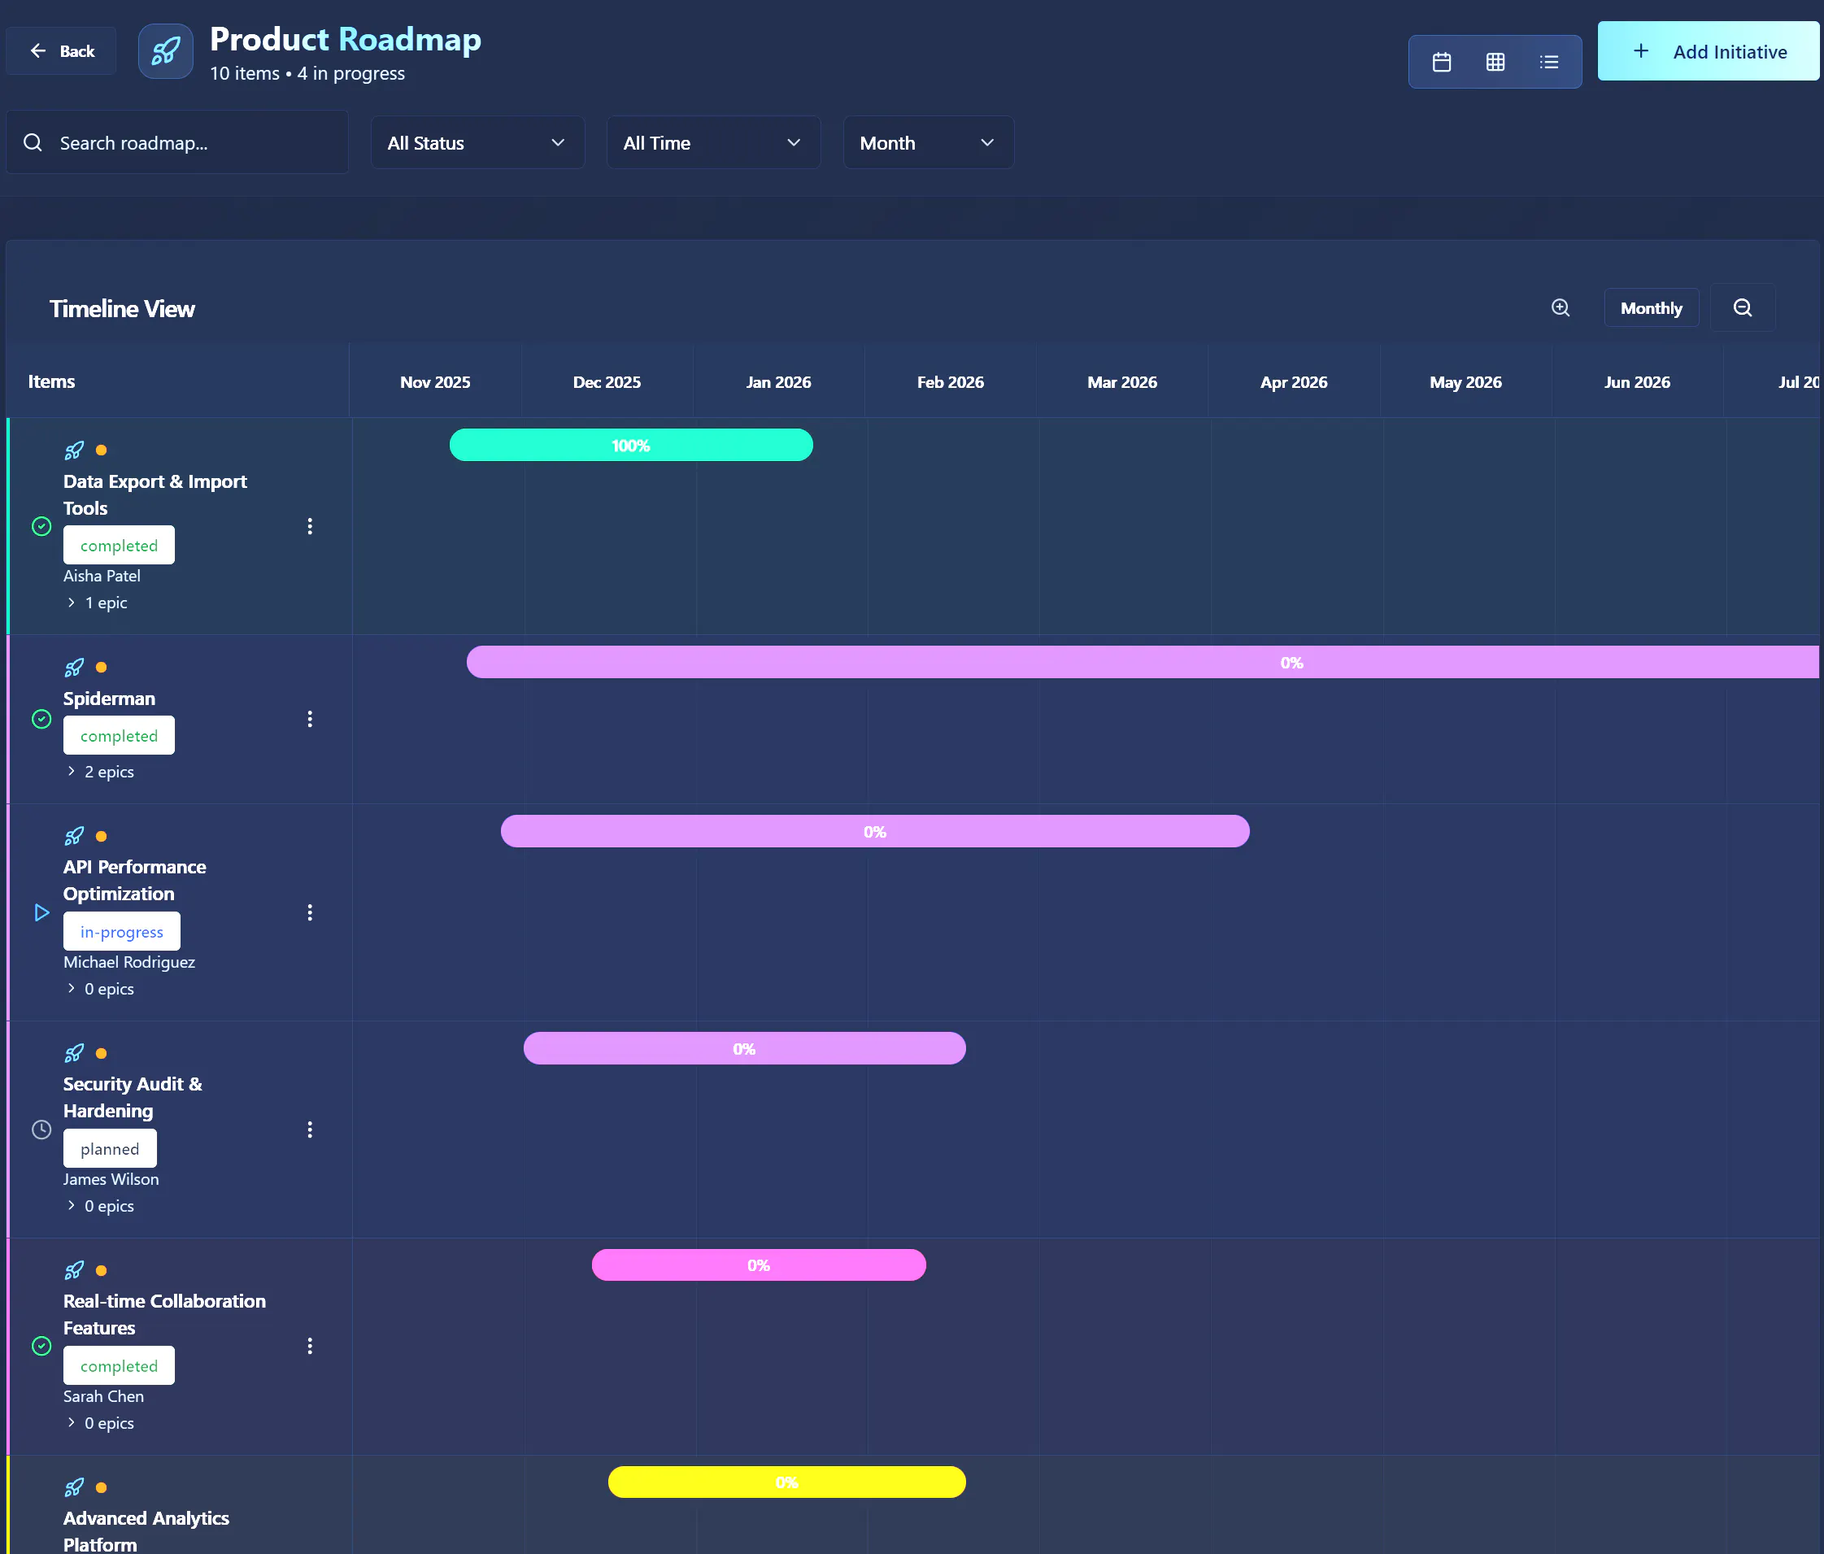
Task: Click the API Performance Optimization title
Action: click(135, 881)
